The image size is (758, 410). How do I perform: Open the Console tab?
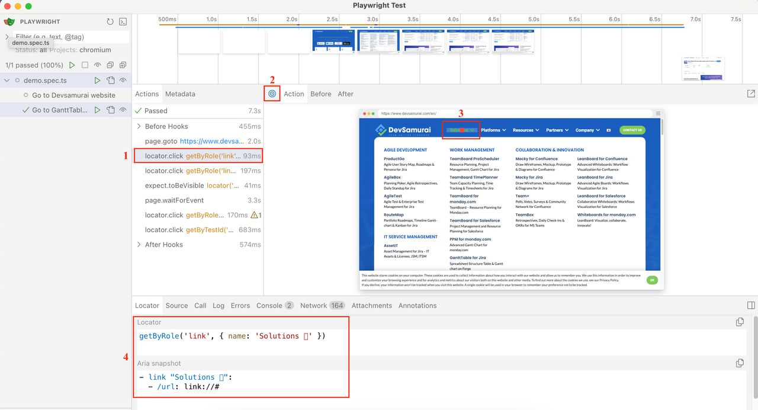[275, 306]
